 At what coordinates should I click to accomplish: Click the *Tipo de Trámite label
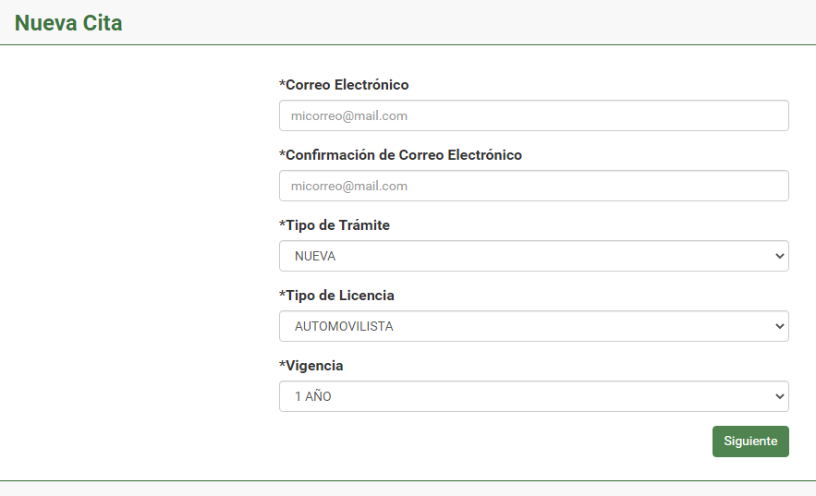pos(335,225)
